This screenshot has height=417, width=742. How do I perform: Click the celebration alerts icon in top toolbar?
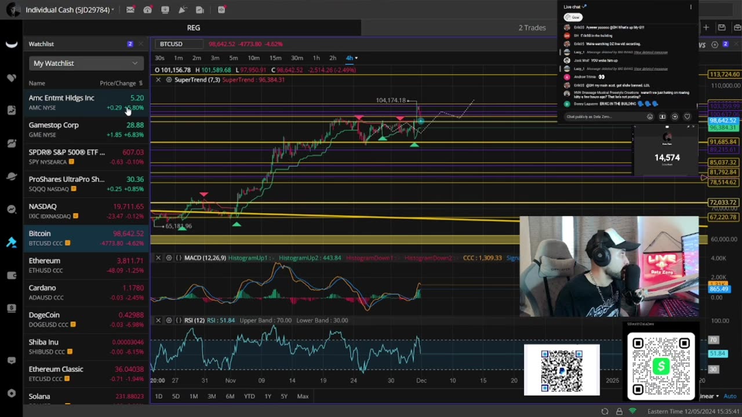[x=183, y=10]
